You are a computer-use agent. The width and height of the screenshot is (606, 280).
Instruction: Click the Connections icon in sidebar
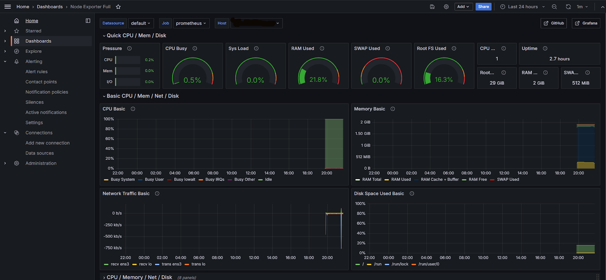tap(17, 133)
